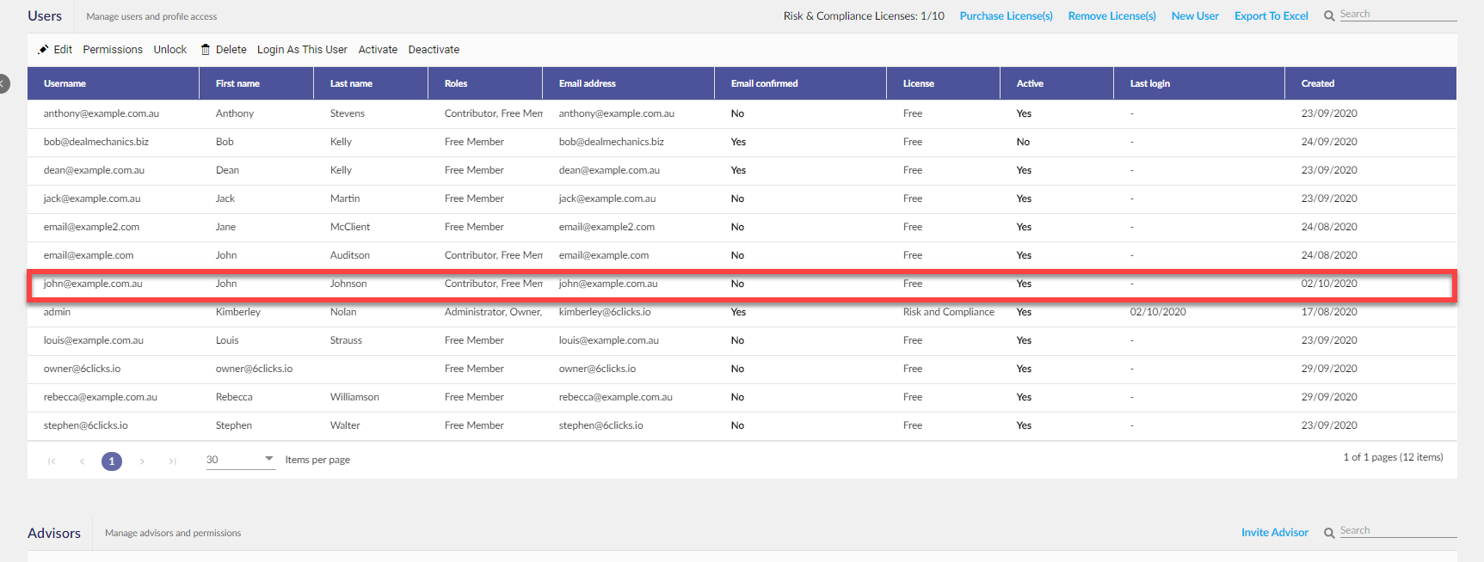Click the Created date 17/08/2020
1484x562 pixels.
1329,312
